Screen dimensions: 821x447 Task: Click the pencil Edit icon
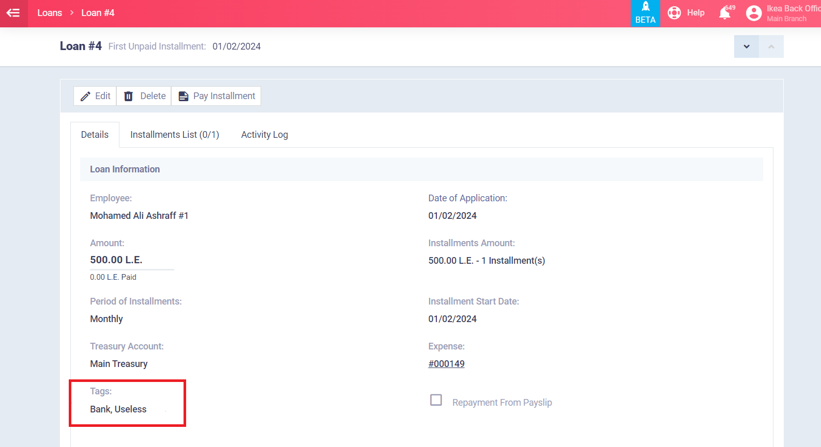(85, 97)
